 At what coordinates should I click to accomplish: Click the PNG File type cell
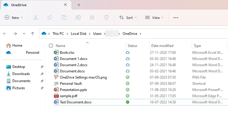pos(199,77)
